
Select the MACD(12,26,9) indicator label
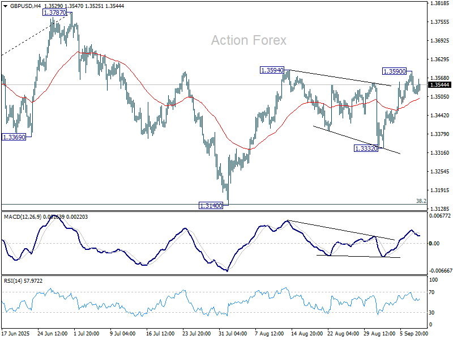coord(23,216)
